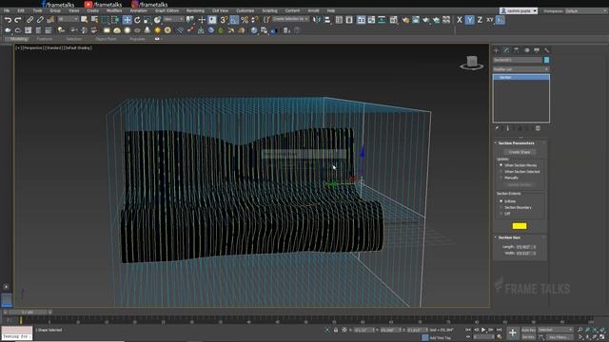The image size is (609, 342).
Task: Click the viewport plus label menu
Action: point(18,48)
